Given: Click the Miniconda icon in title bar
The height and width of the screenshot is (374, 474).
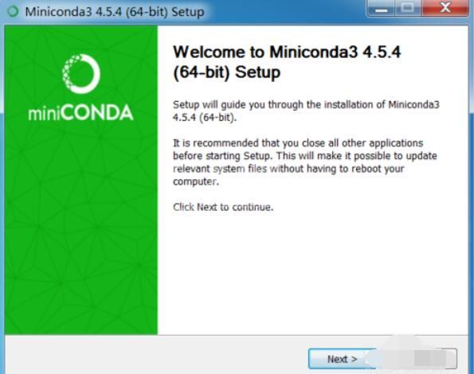Looking at the screenshot, I should 13,12.
